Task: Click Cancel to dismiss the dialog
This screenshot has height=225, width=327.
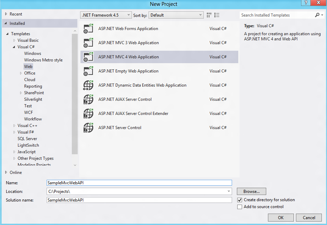Action: [x=309, y=217]
